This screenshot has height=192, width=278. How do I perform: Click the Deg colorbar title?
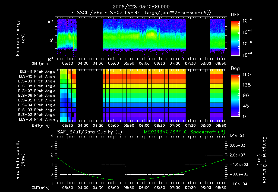click(235, 69)
